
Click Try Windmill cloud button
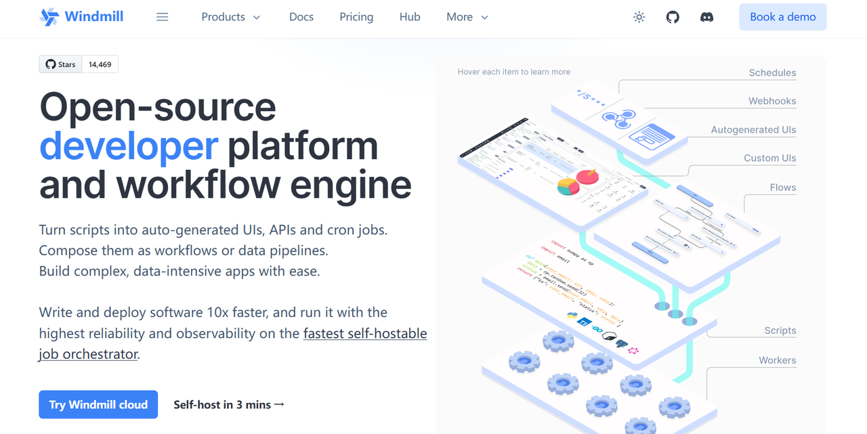pyautogui.click(x=98, y=404)
